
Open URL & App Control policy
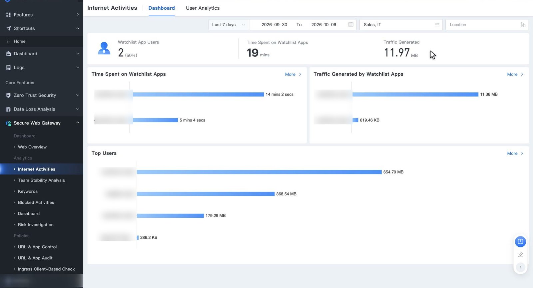tap(37, 247)
